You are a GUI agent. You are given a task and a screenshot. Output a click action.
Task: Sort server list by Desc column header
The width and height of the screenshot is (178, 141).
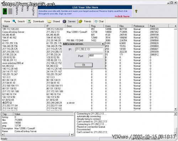[x=78, y=26]
